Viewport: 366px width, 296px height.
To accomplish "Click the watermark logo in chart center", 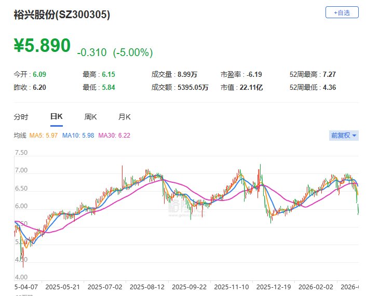I will point(183,207).
